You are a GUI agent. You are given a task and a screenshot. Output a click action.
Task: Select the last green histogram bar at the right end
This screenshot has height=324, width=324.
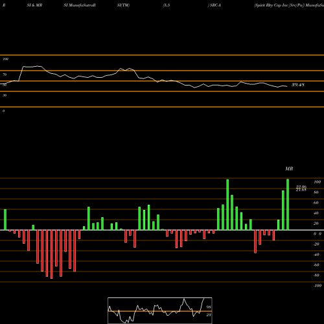[288, 204]
